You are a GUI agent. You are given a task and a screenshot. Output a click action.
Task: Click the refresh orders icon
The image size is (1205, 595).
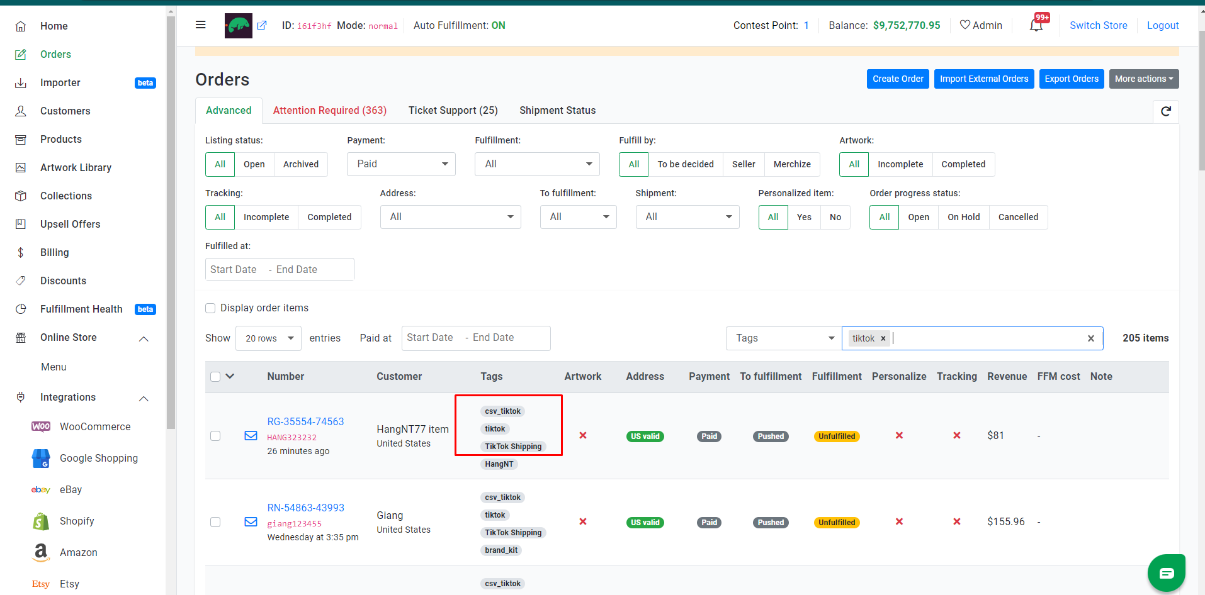(1166, 111)
